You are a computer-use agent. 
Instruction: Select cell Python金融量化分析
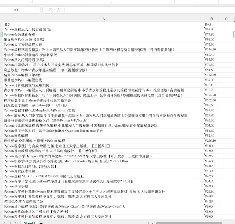click(104, 35)
